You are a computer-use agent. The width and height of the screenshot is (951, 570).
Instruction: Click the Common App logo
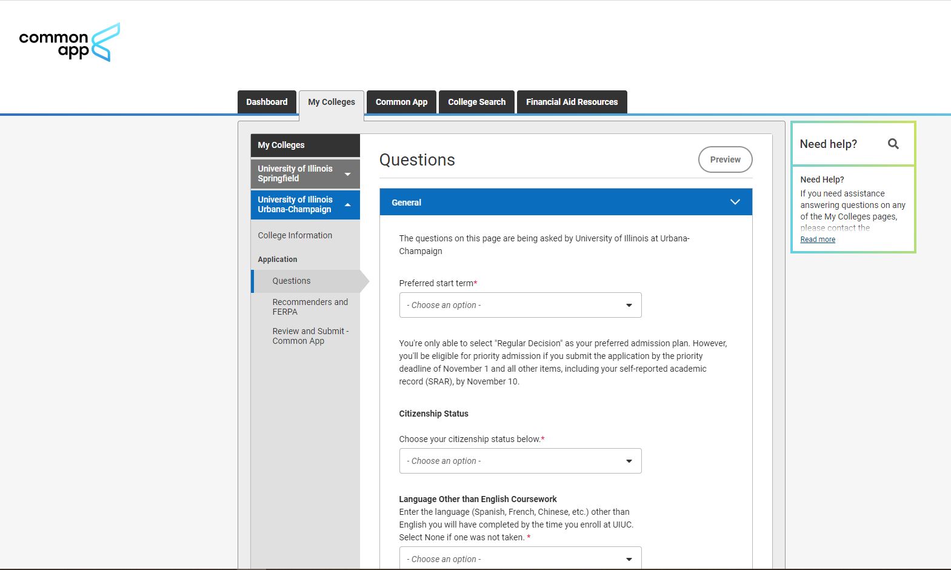[x=69, y=42]
